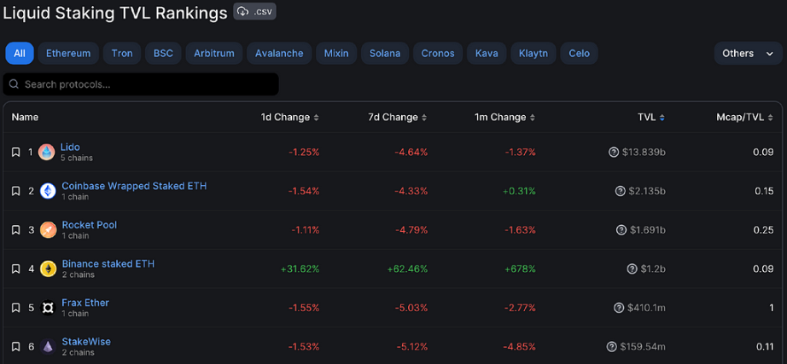Click the Binance staked ETH coin icon
Image resolution: width=787 pixels, height=364 pixels.
tap(48, 269)
